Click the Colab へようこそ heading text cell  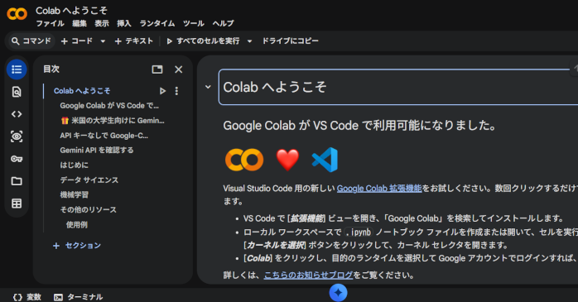click(x=398, y=87)
